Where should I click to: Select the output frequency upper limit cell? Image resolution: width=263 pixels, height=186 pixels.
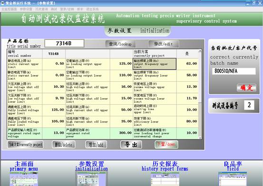coord(155,64)
